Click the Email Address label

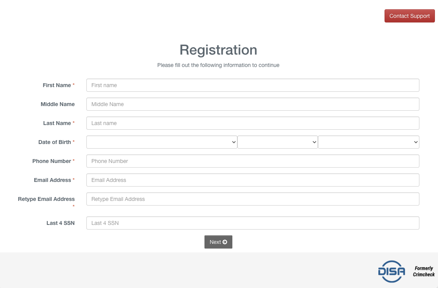click(x=52, y=180)
